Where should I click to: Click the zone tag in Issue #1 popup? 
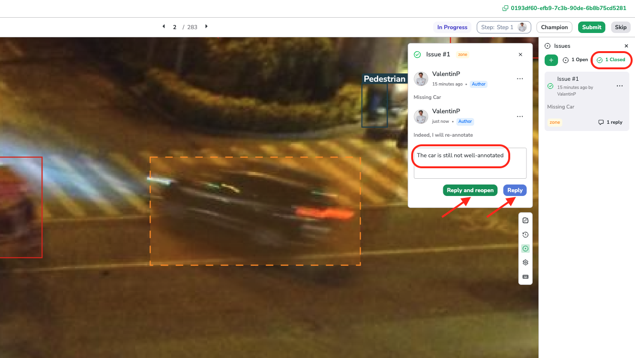(462, 54)
